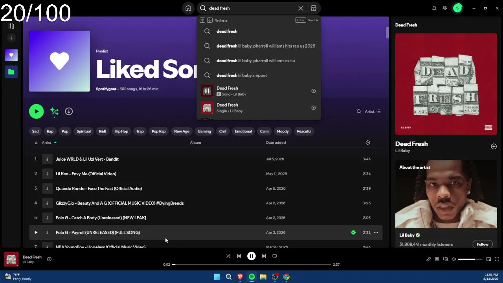Toggle shuffle playback
The height and width of the screenshot is (283, 503).
click(228, 256)
